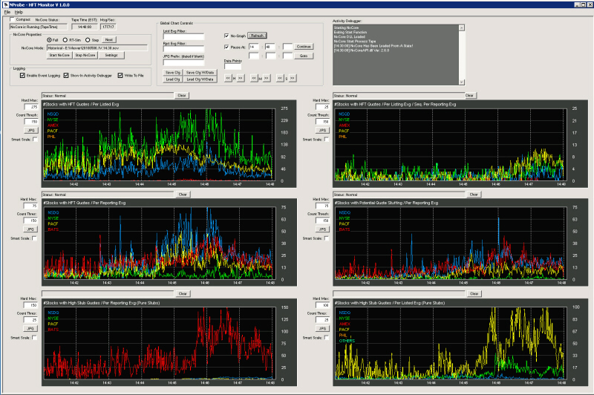Step minutes forward with the M >> button
Screen dimensions: 594x395
(x=267, y=78)
